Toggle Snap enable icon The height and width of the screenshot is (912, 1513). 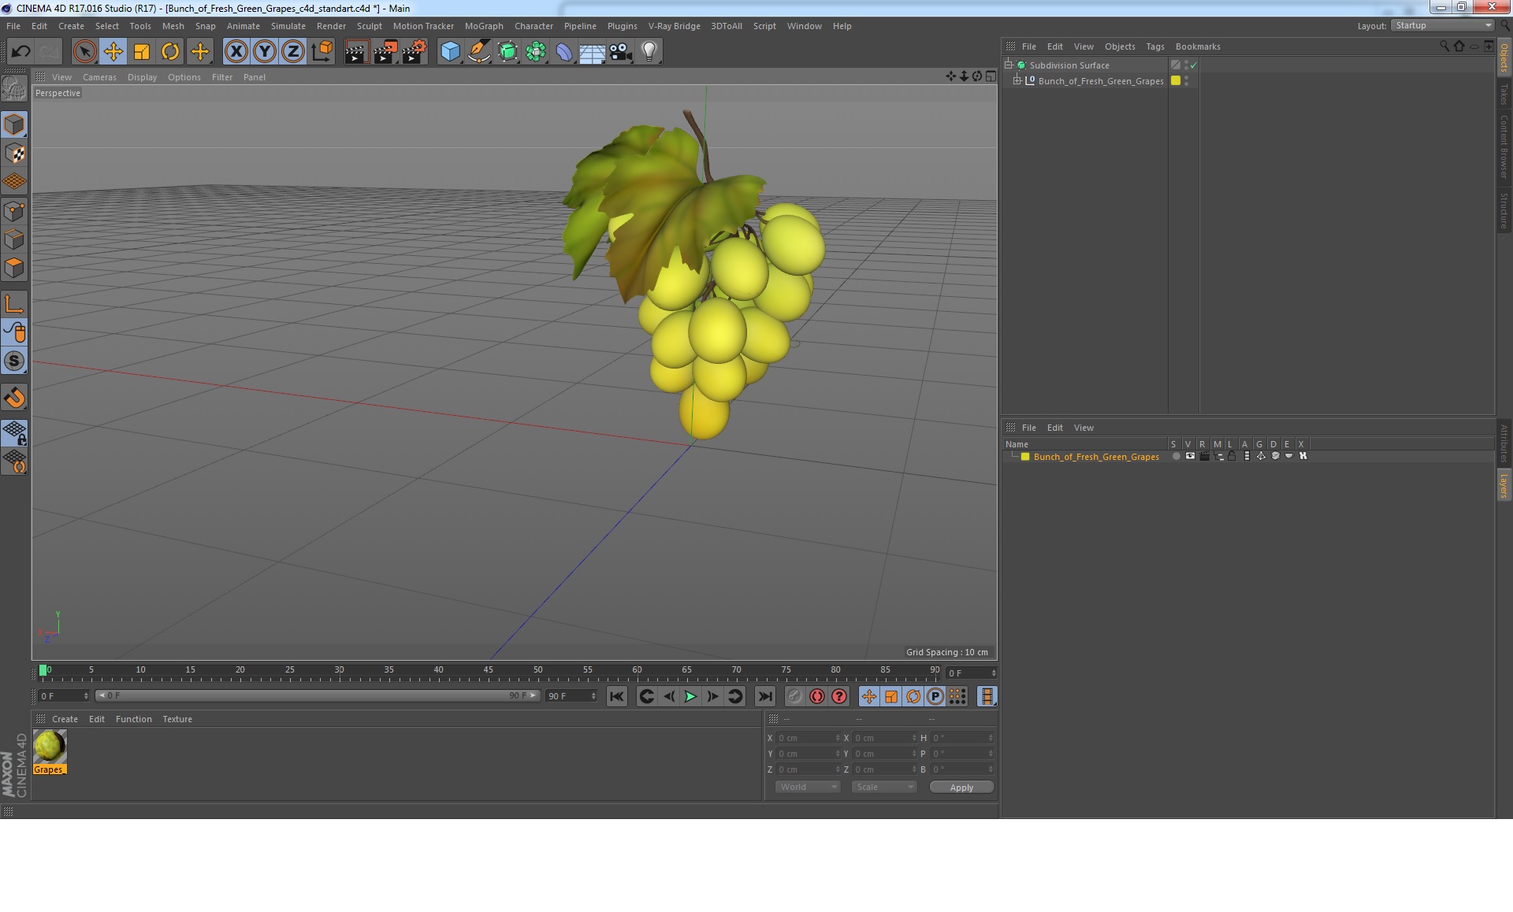14,361
